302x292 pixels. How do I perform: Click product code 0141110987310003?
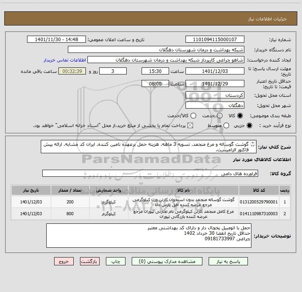pos(259,214)
